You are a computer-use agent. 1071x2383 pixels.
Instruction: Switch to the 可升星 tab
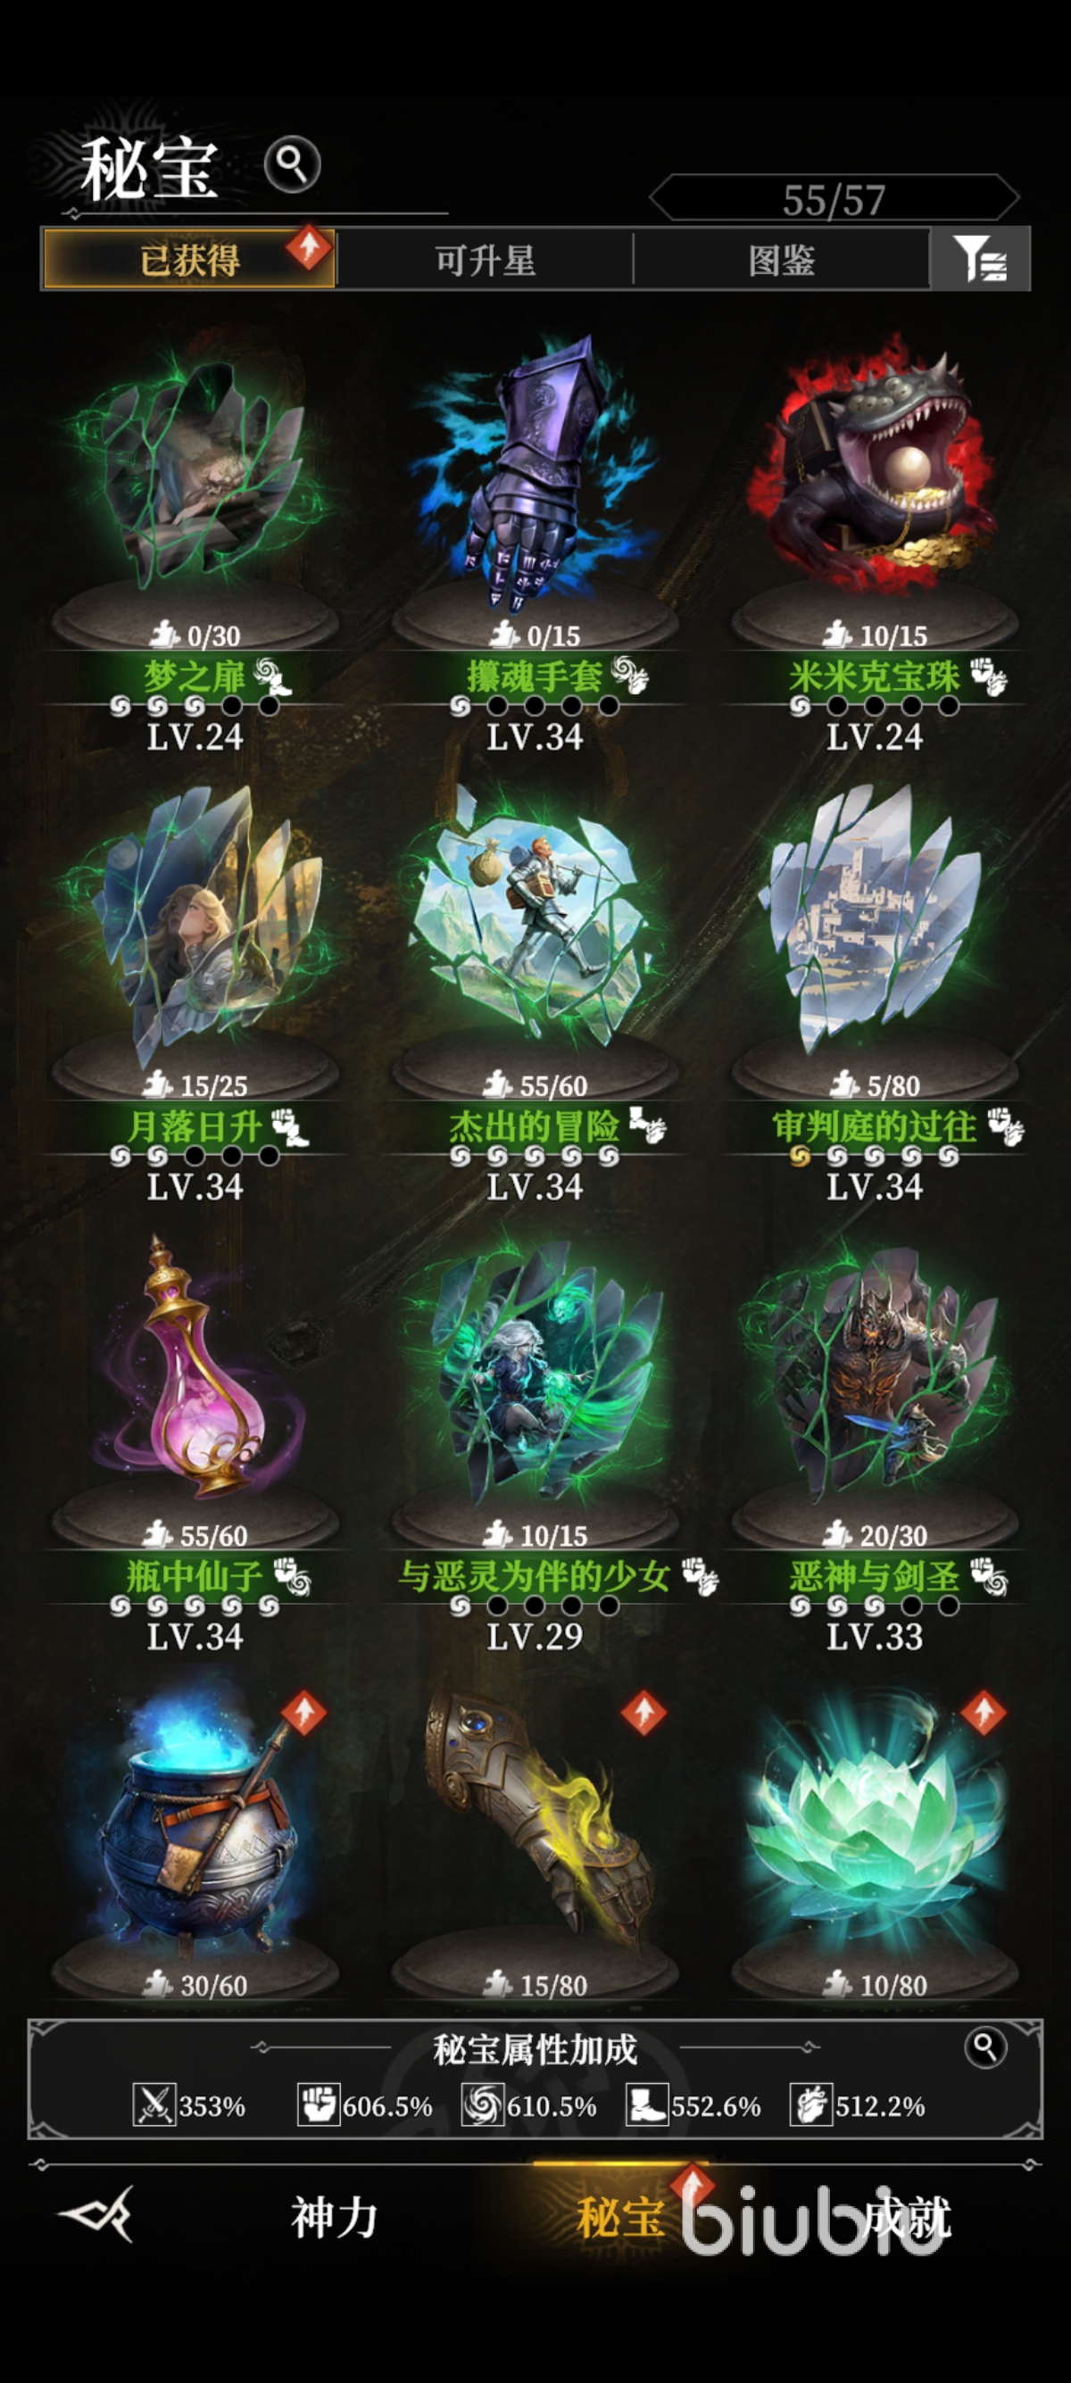click(486, 260)
